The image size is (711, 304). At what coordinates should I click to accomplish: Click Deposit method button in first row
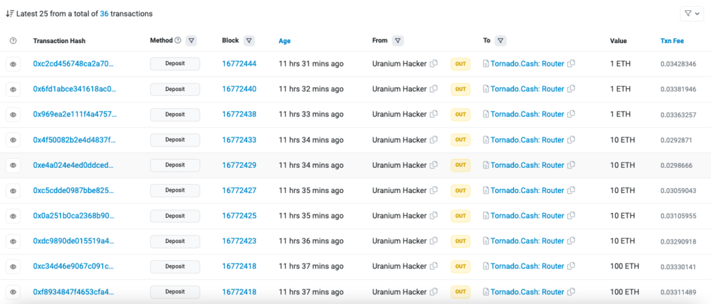coord(175,64)
